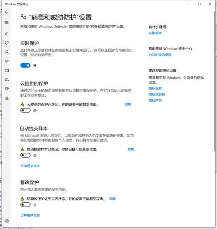The width and height of the screenshot is (217, 229).
Task: Open device performance and health heart icon
Action: click(x=7, y=89)
